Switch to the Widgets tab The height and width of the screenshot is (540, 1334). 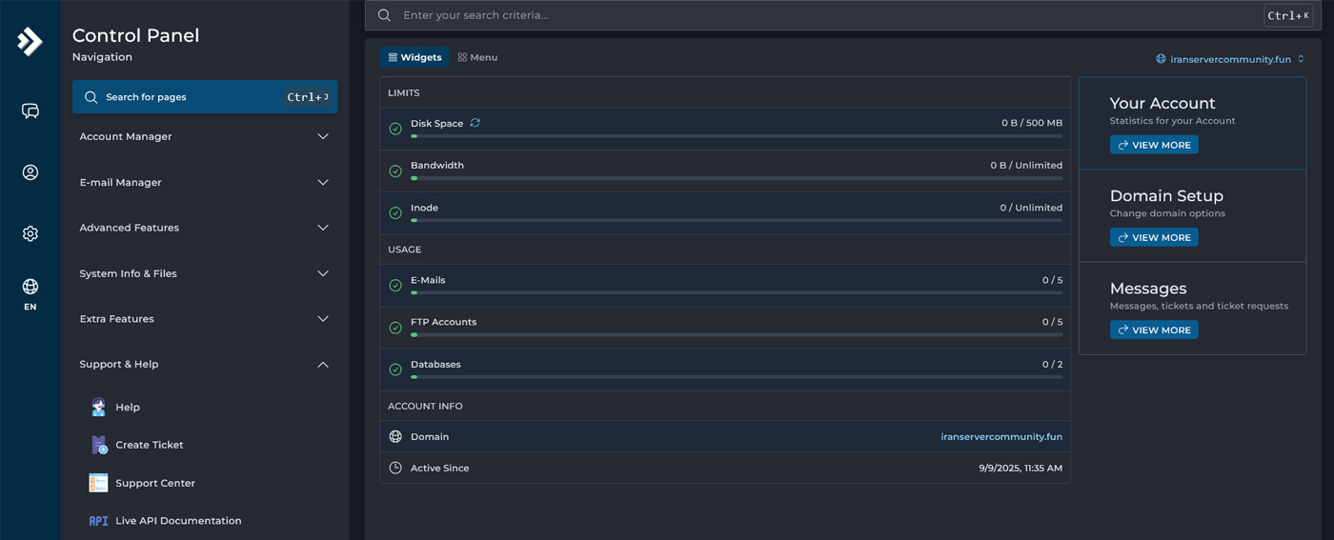[414, 57]
